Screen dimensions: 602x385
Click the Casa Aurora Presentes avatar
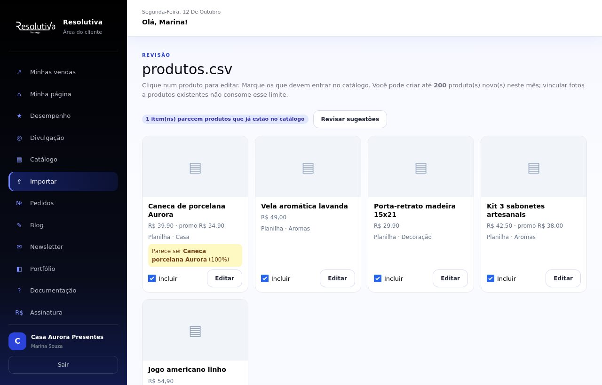coord(17,341)
